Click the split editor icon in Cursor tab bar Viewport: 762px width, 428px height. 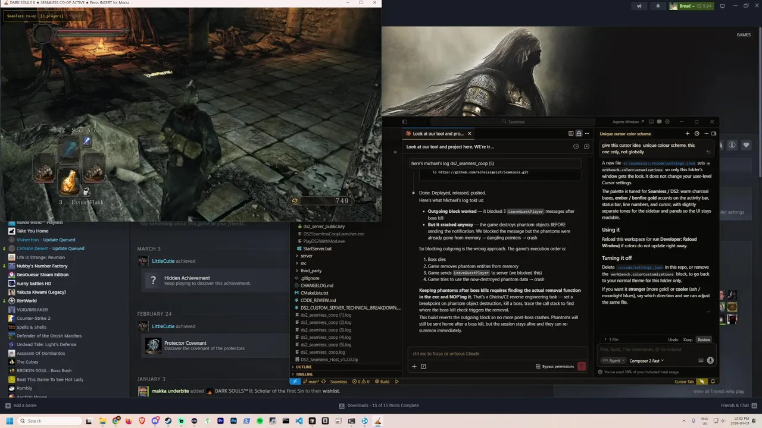pos(571,134)
